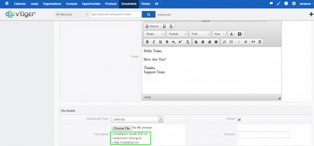The height and width of the screenshot is (146, 314).
Task: Center align the text
Action: point(203,42)
